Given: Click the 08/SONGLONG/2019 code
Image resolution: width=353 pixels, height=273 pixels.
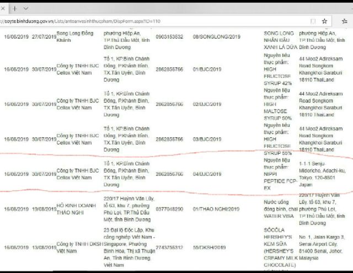Looking at the screenshot, I should (x=217, y=37).
